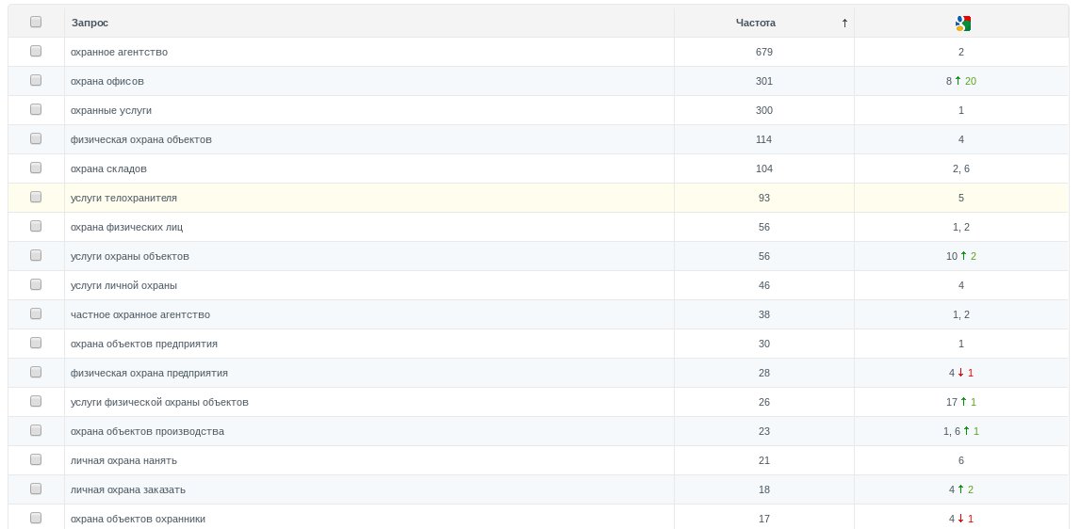Select the личная охрана нанять query text
Image resolution: width=1081 pixels, height=529 pixels.
(x=123, y=460)
